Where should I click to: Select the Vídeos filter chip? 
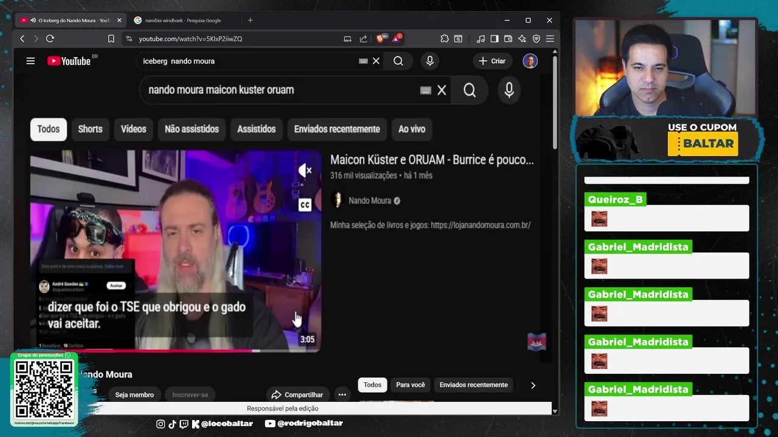[133, 129]
